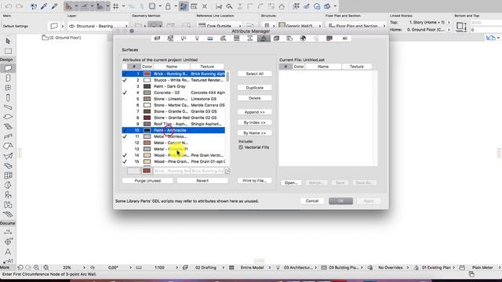Image resolution: width=502 pixels, height=282 pixels.
Task: Open the Cities globe tab in Attribute Manager
Action: coord(303,38)
